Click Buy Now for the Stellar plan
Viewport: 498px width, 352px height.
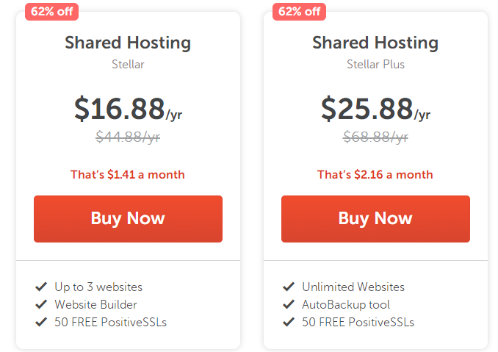coord(128,218)
